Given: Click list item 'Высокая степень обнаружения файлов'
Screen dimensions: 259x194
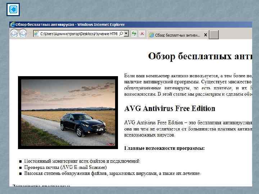Looking at the screenshot, I should point(112,174).
